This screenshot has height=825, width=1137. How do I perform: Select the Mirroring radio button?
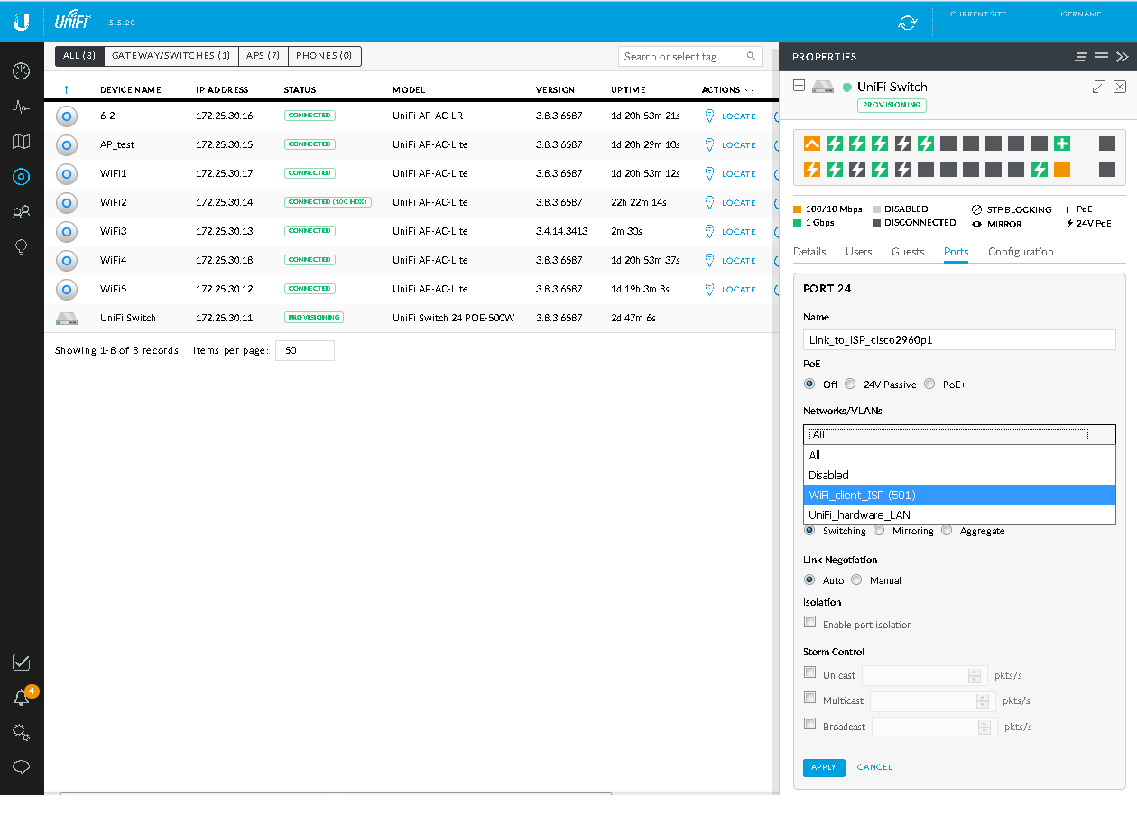click(x=879, y=531)
